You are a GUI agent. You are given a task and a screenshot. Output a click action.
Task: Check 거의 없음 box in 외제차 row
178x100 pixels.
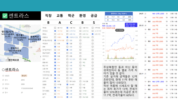coord(80,81)
